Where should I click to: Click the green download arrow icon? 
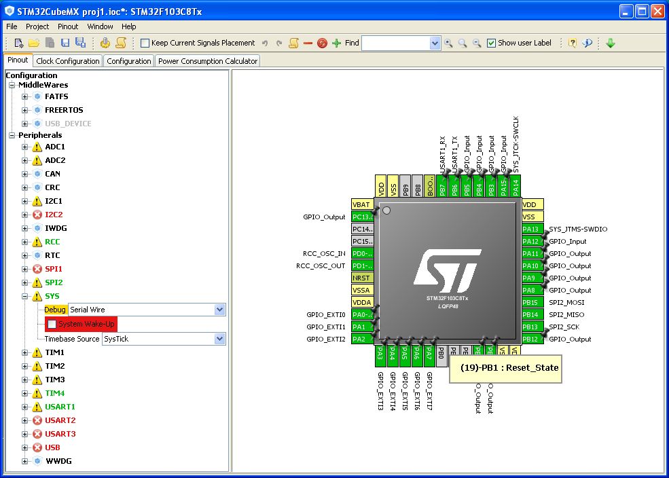click(x=611, y=43)
